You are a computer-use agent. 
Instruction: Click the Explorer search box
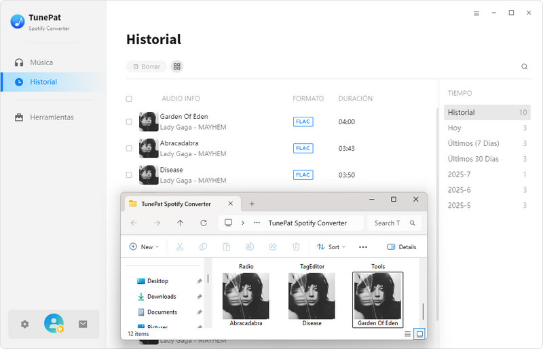click(x=394, y=223)
